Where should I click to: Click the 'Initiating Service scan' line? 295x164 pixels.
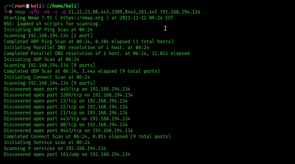pos(47,142)
